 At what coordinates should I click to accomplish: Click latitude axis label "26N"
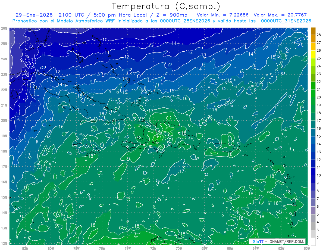click(4, 28)
